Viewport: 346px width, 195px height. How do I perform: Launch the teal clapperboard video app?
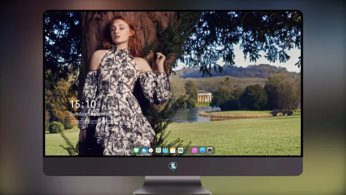(x=165, y=151)
